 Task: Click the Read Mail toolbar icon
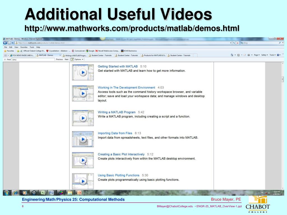(x=245, y=55)
